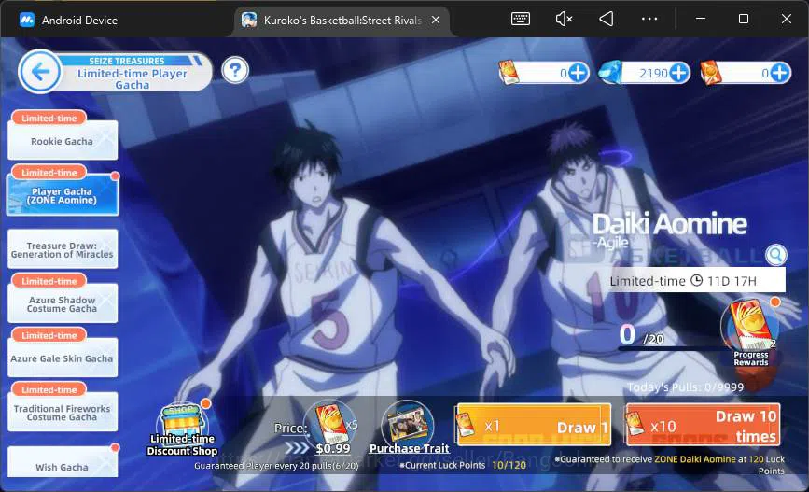Screen dimensions: 809x492
Task: Tap the blue diamond currency icon
Action: (x=610, y=73)
